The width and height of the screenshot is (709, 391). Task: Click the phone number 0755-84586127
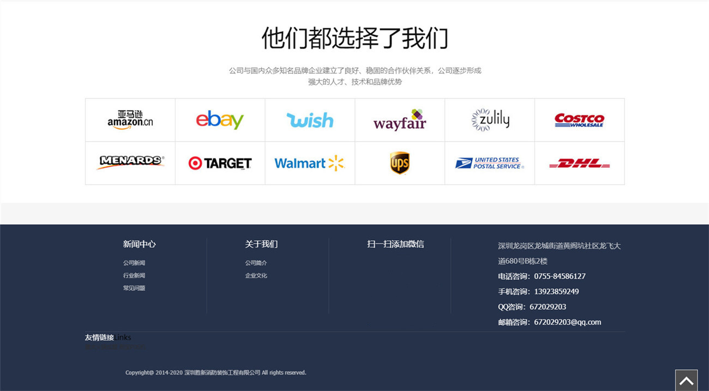click(x=560, y=276)
